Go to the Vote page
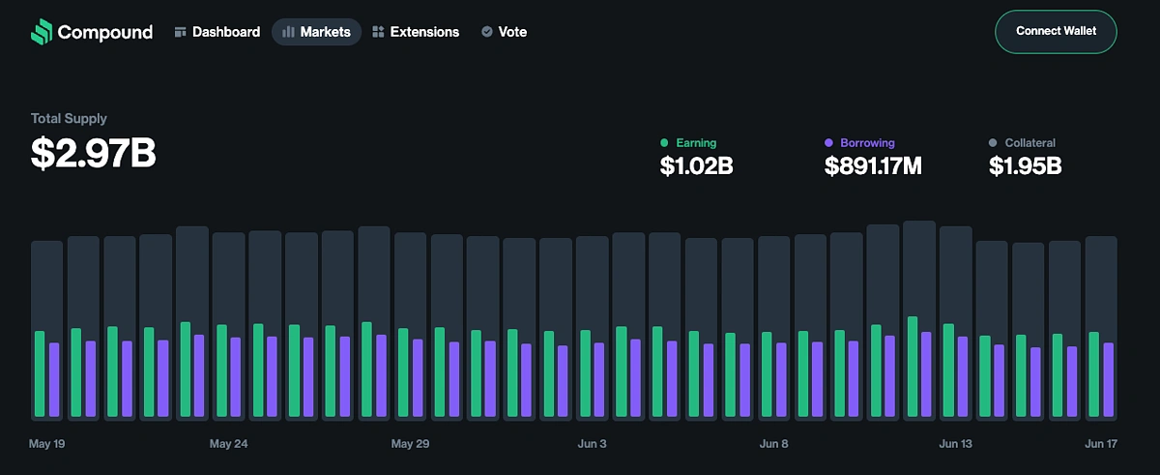Screen dimensions: 1160x475 pos(512,32)
